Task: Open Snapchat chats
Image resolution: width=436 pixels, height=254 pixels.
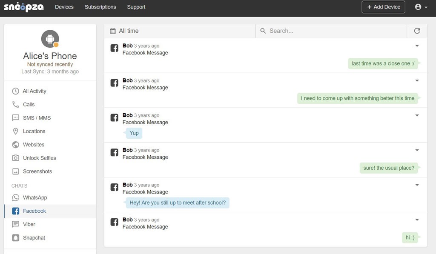Action: click(34, 238)
